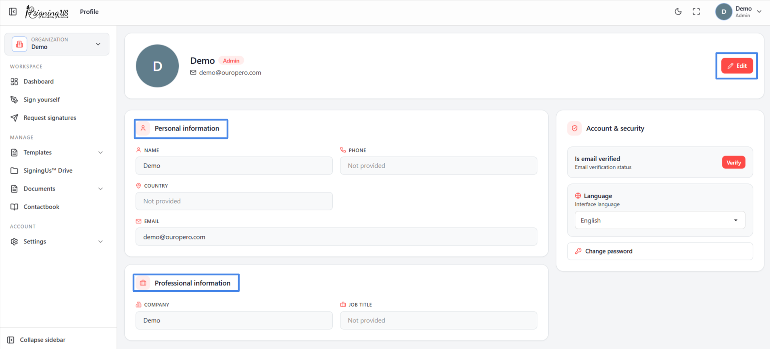Click the Dashboard grid icon
This screenshot has width=770, height=349.
pos(15,81)
